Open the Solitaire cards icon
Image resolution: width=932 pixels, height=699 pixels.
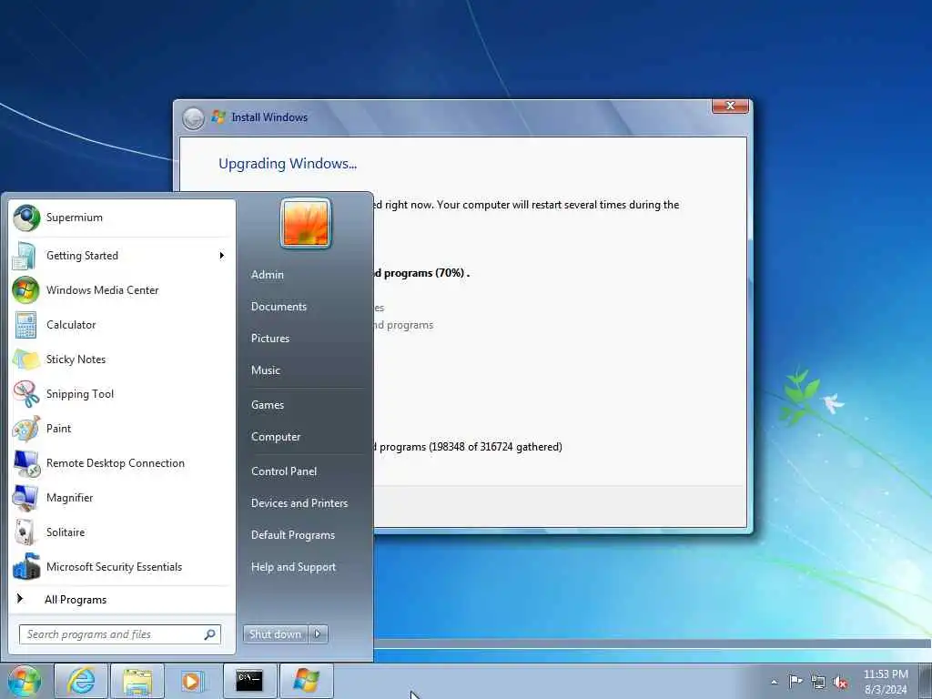(x=25, y=532)
